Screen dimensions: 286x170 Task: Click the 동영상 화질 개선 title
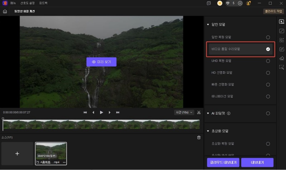point(25,11)
